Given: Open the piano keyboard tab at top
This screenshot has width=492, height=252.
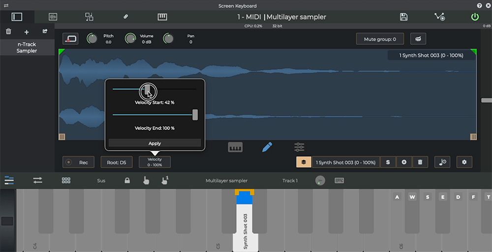Looking at the screenshot, I should tap(162, 17).
